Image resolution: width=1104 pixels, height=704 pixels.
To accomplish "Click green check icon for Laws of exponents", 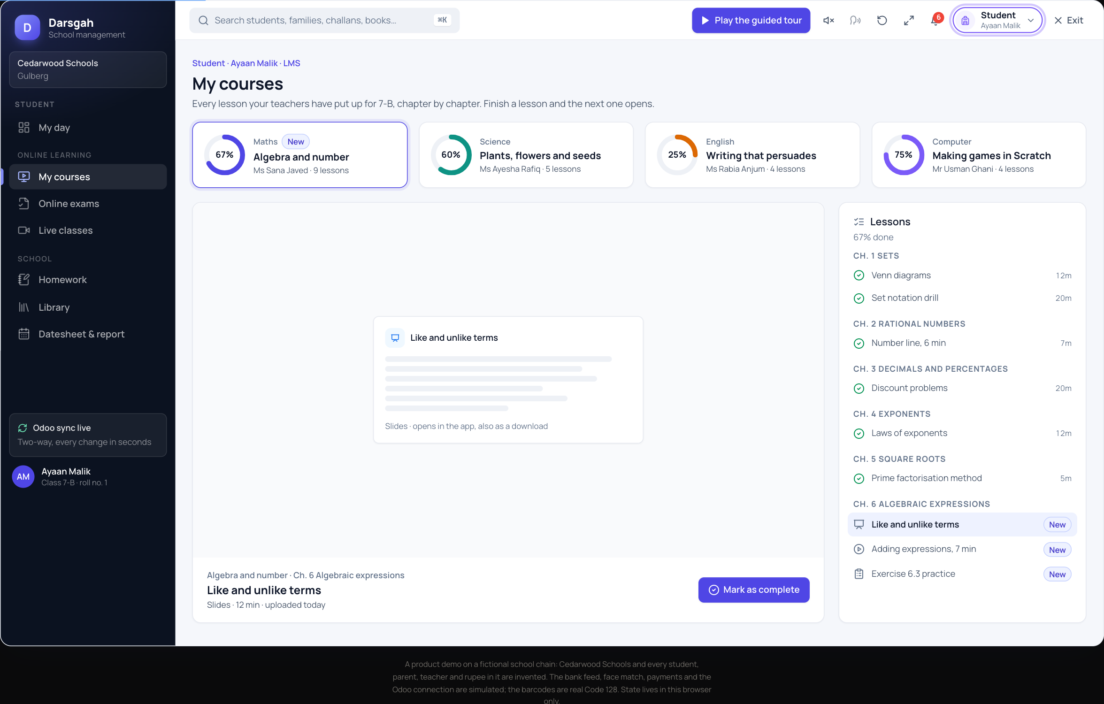I will click(x=859, y=433).
